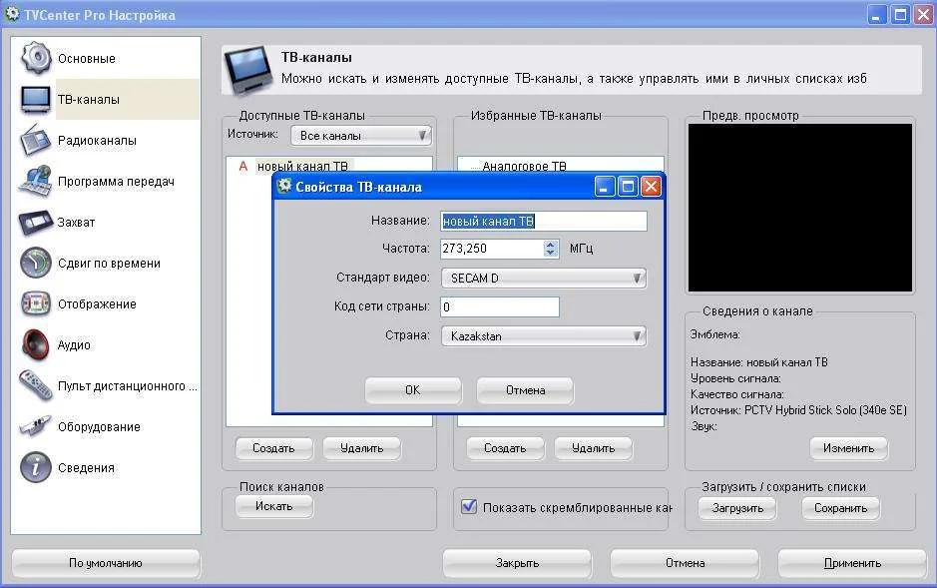Screen dimensions: 937x588
Task: Open the Сдвиг по времени section
Action: click(109, 263)
